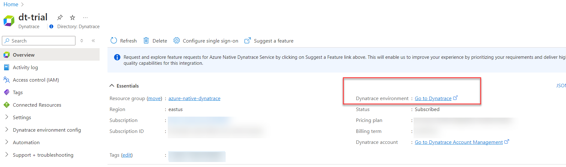Mark dt-trial as favorite with star icon
The image size is (566, 167).
coord(73,18)
